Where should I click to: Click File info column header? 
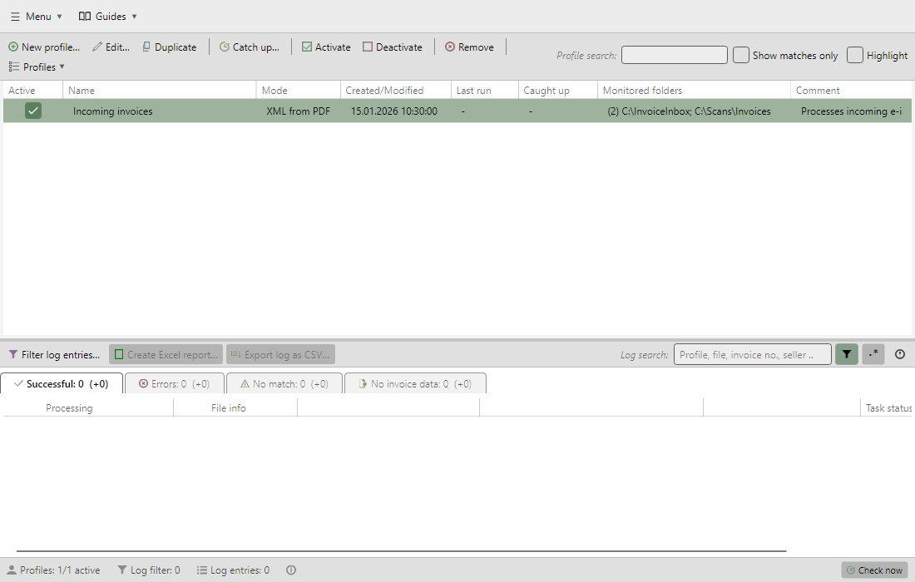(x=229, y=408)
